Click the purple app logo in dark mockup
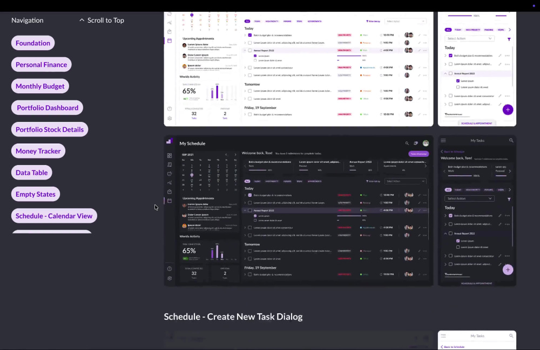 coord(169,141)
